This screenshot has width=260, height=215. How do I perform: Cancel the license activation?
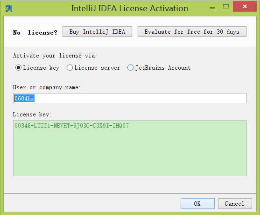pyautogui.click(x=235, y=203)
